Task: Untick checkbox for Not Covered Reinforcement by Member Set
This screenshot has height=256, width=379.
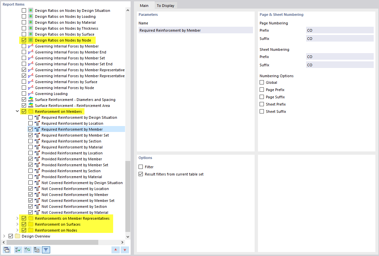Action: [30, 200]
